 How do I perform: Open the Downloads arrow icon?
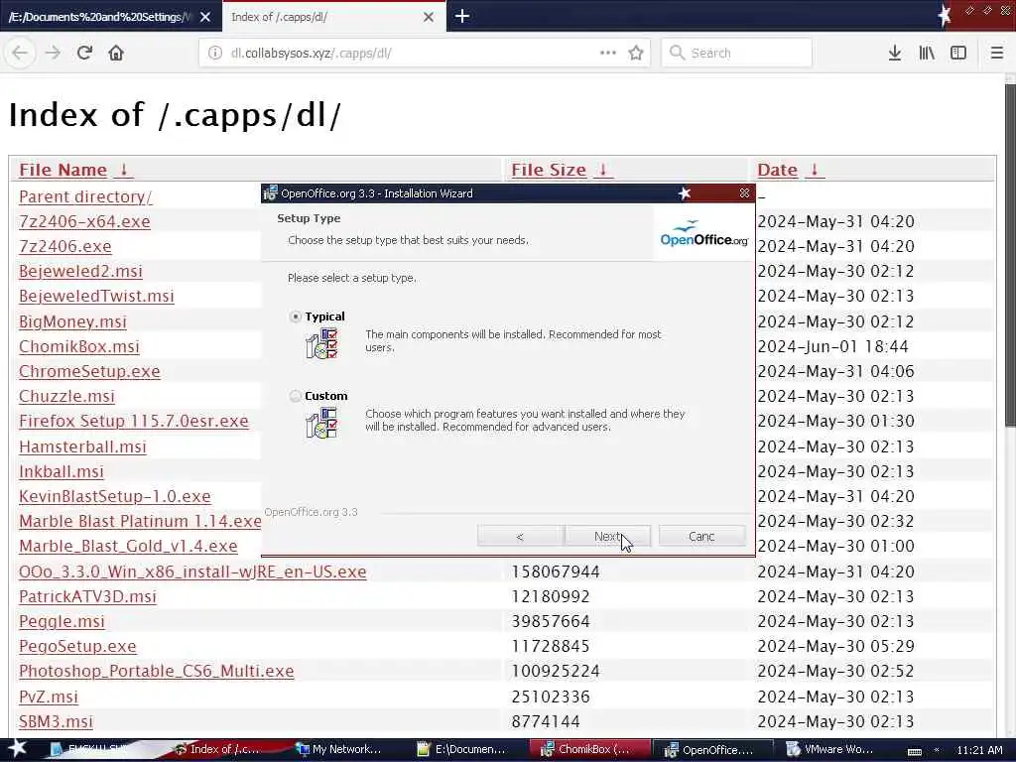(895, 53)
